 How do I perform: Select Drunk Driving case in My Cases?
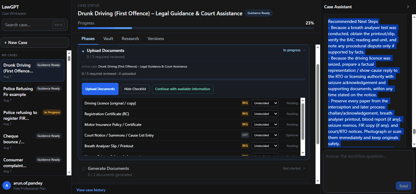click(32, 71)
